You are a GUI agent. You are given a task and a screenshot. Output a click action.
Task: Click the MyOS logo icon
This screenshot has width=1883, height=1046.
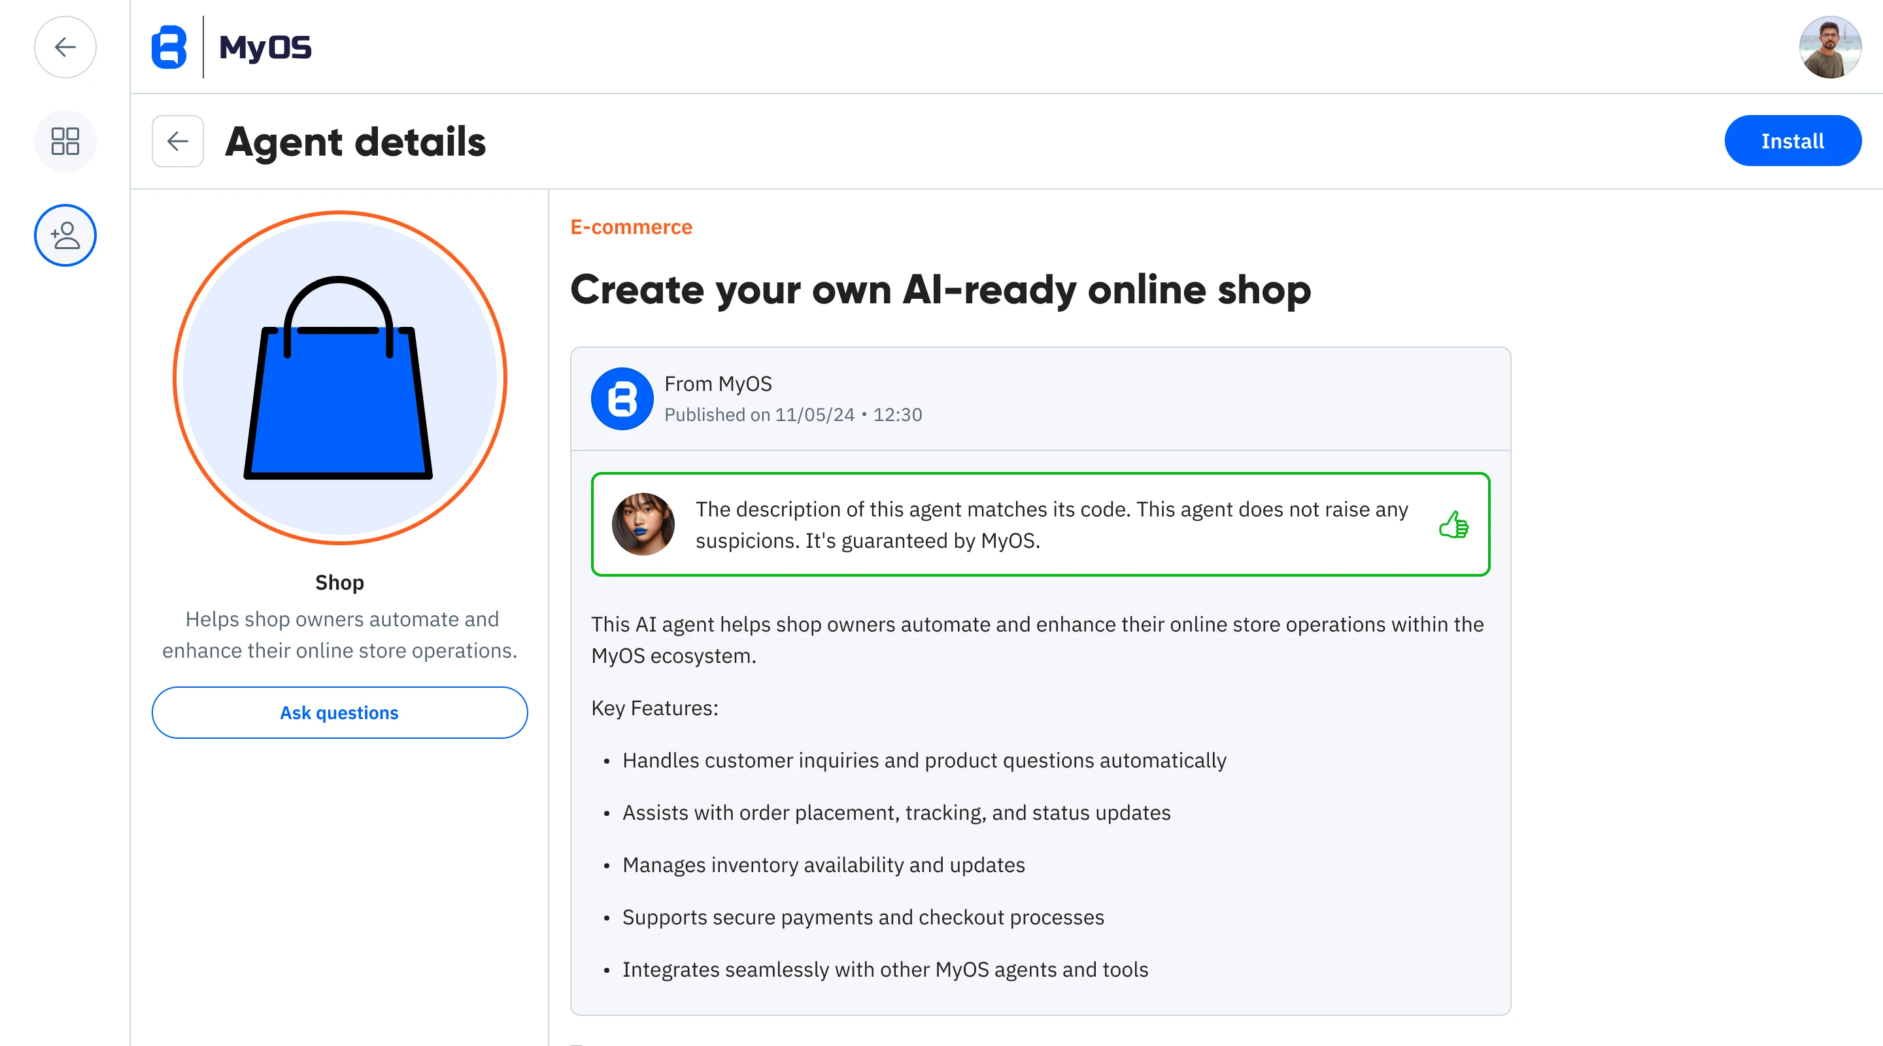tap(169, 48)
